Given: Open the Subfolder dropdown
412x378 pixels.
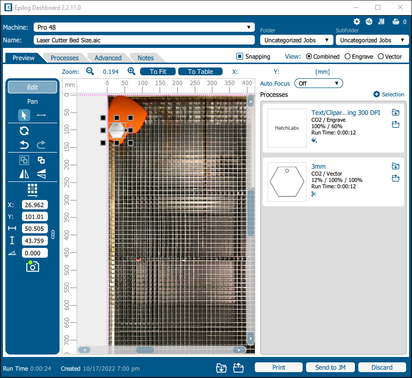Looking at the screenshot, I should pyautogui.click(x=372, y=40).
